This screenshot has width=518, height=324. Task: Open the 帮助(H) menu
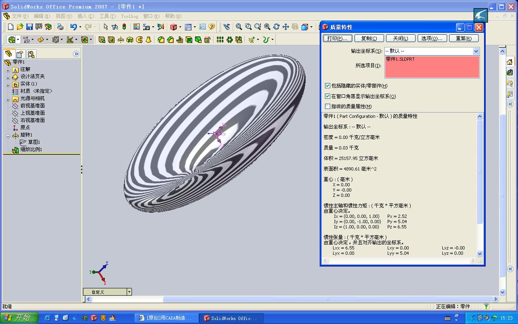tap(173, 16)
